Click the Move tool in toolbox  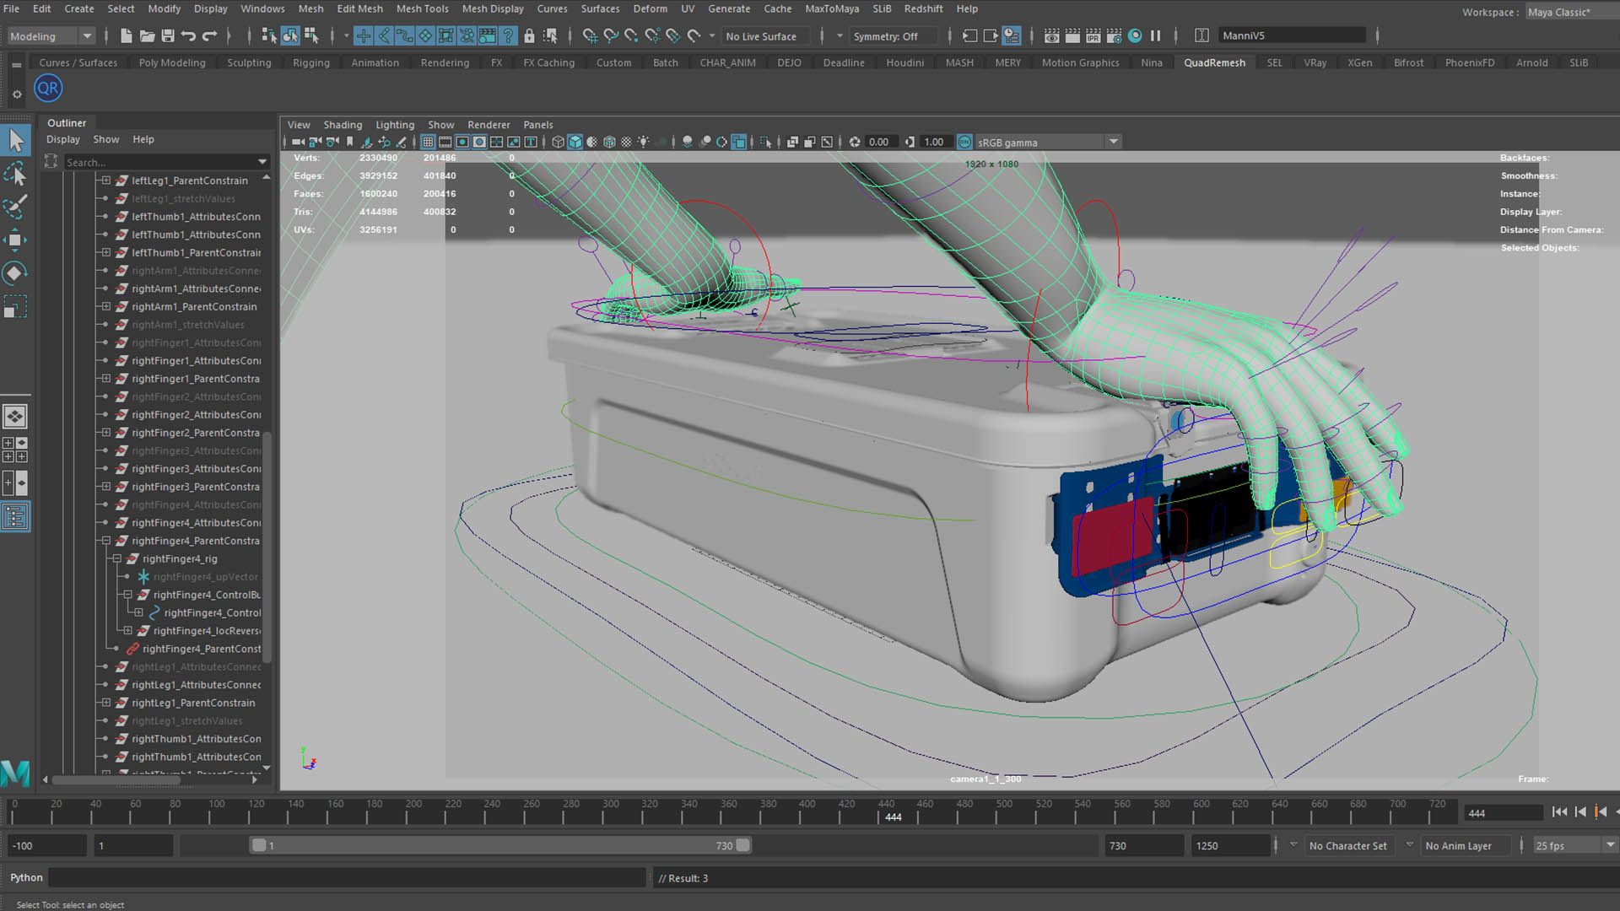(x=15, y=240)
